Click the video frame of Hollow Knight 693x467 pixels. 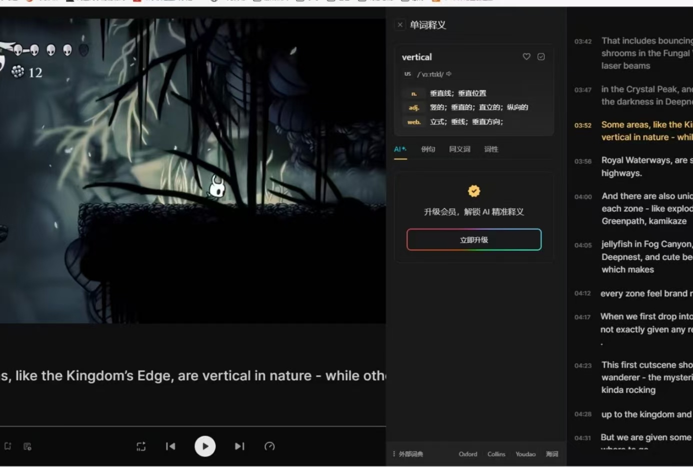click(193, 171)
